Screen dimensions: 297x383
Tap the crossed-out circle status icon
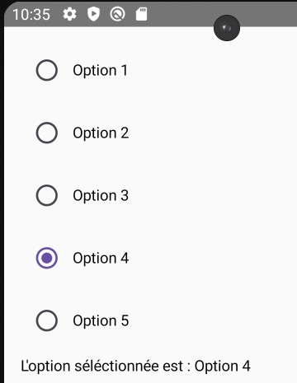[x=117, y=14]
